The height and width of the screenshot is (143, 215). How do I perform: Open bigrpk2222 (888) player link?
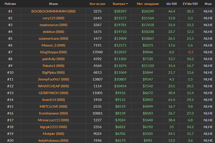53,127
